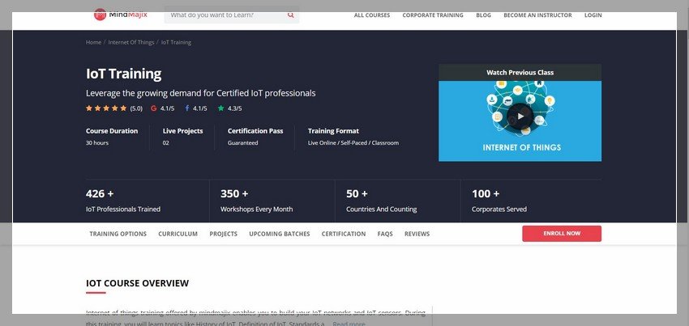
Task: Open the FAQS tab
Action: pos(385,234)
